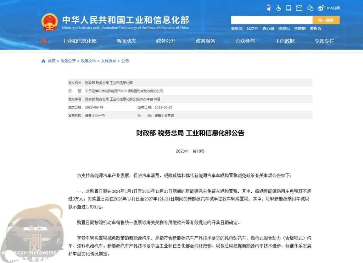Open 新闻动态 navigation menu

pos(126,41)
